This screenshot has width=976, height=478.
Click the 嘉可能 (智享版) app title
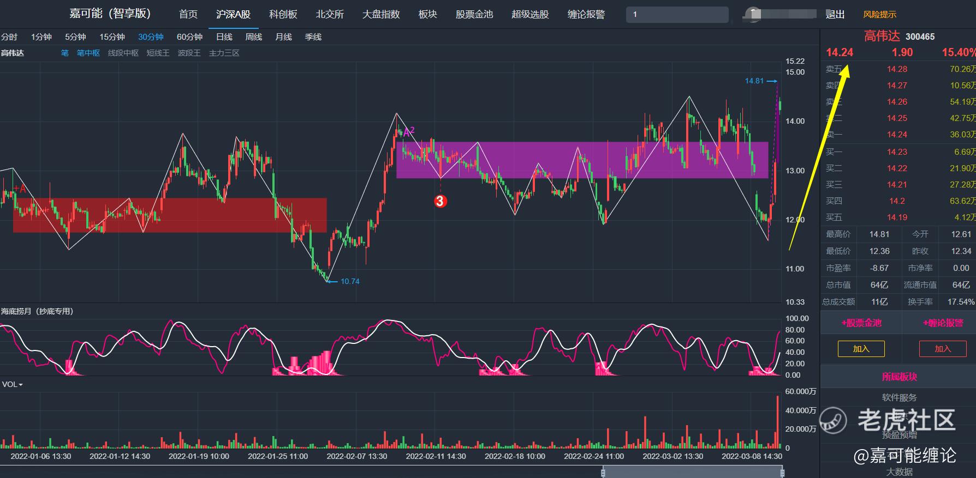coord(110,14)
